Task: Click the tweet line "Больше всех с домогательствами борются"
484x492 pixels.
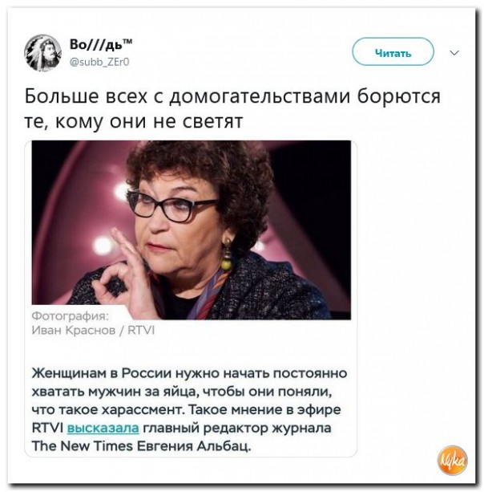Action: click(x=232, y=96)
